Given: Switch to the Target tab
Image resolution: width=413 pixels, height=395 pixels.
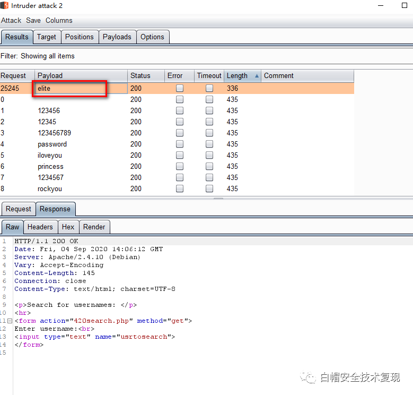Looking at the screenshot, I should tap(47, 37).
